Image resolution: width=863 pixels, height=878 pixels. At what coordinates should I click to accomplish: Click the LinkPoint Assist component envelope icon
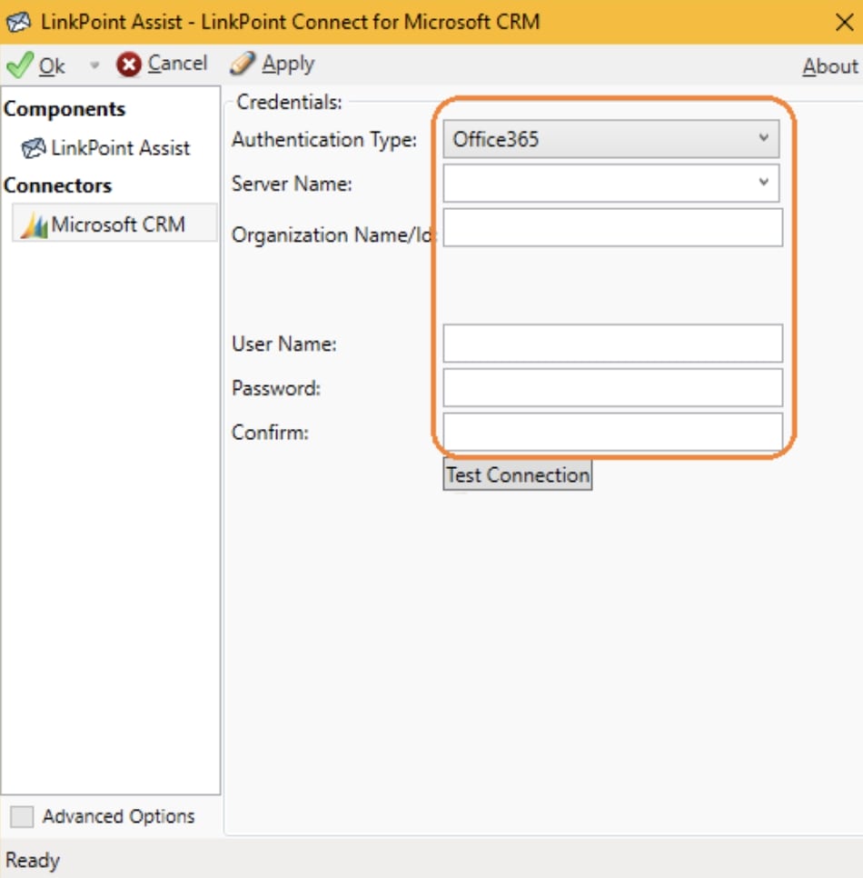point(34,148)
